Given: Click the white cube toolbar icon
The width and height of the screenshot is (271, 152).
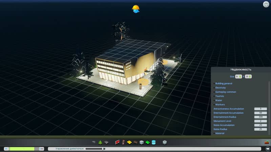Looking at the screenshot, I should click(142, 142).
